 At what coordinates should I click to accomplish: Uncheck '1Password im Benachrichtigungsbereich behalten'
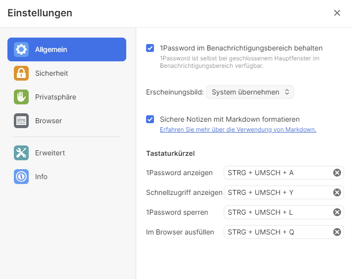click(x=150, y=48)
